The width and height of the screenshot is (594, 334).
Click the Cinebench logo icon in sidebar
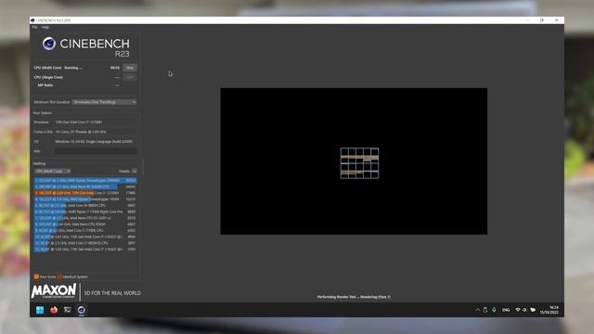49,44
